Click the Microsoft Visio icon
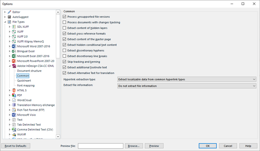This screenshot has height=151, width=260. (14, 115)
